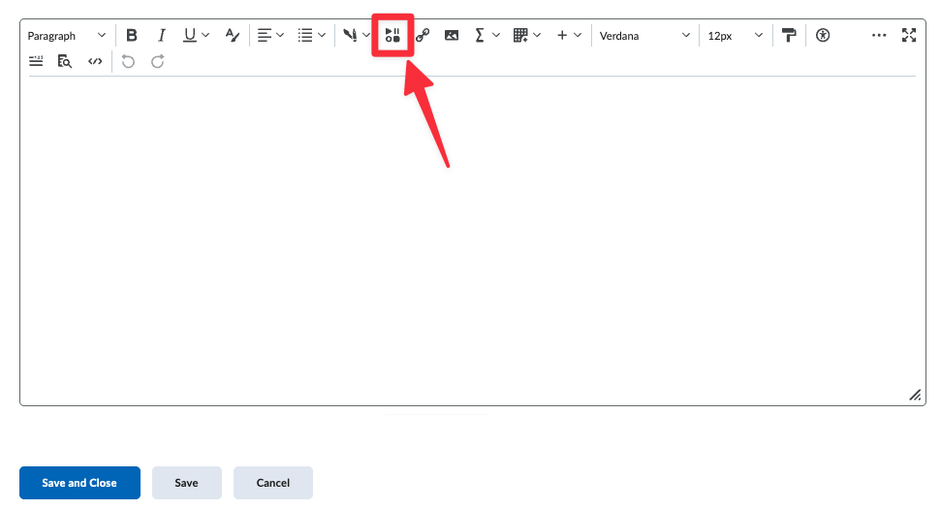Toggle bold formatting
This screenshot has height=510, width=941.
click(x=132, y=36)
